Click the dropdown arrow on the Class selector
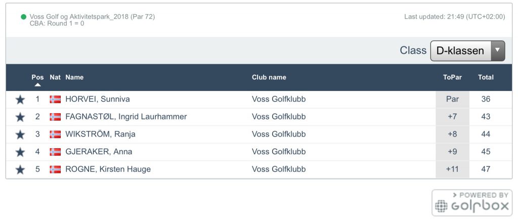The image size is (518, 220). point(498,51)
